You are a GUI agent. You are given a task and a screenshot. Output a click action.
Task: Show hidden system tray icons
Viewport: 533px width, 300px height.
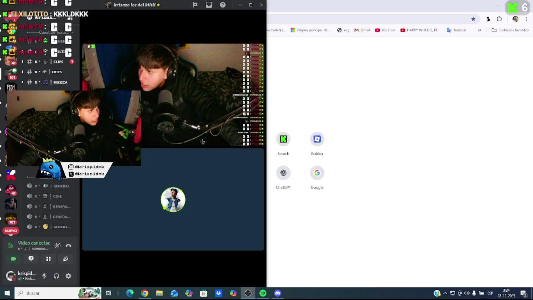pyautogui.click(x=445, y=293)
